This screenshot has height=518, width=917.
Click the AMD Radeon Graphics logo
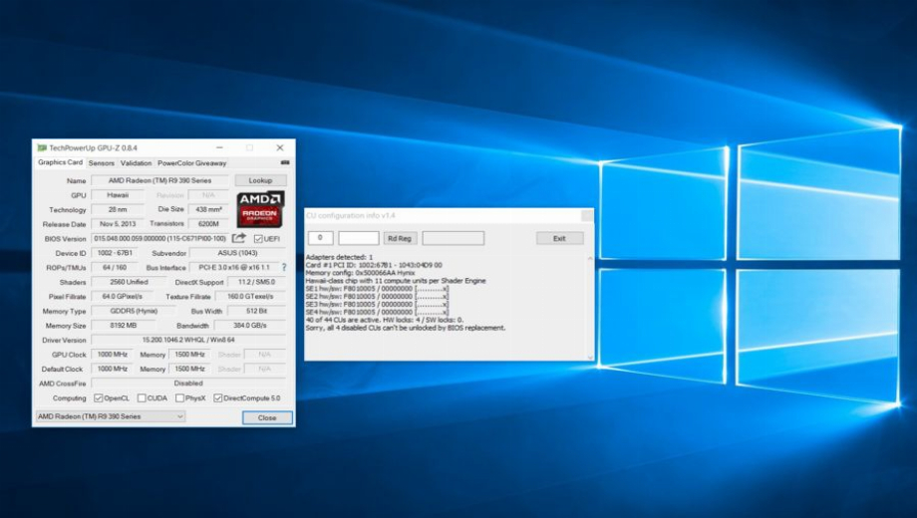[x=260, y=209]
